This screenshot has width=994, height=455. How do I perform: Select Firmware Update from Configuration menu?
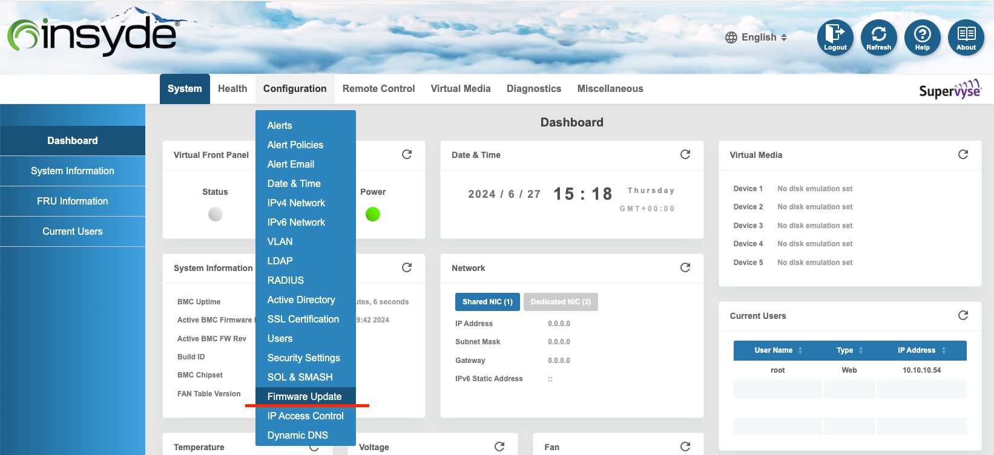(x=304, y=396)
